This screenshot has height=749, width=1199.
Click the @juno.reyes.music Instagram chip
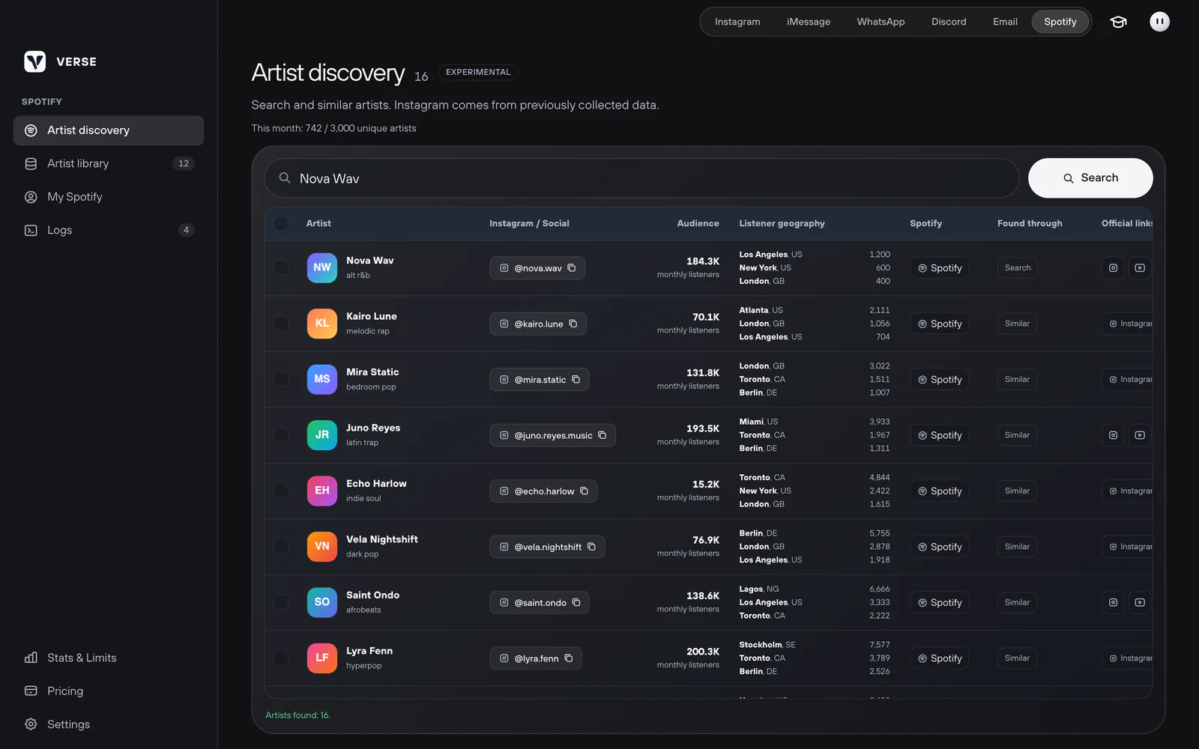pos(552,435)
